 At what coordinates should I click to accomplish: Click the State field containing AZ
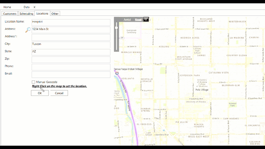pos(71,52)
